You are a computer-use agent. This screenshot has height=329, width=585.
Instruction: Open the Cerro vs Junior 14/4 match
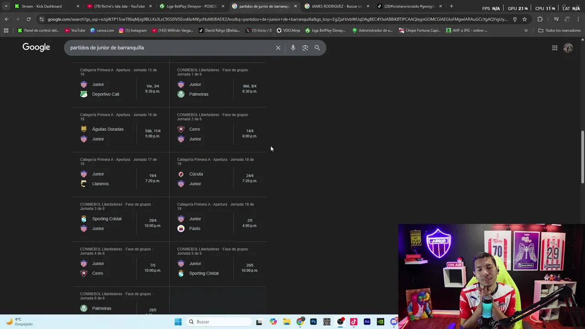point(218,130)
